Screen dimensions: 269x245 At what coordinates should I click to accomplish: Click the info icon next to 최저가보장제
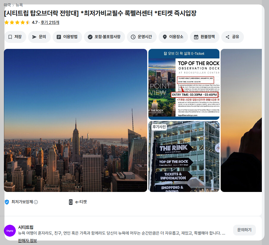(36, 202)
